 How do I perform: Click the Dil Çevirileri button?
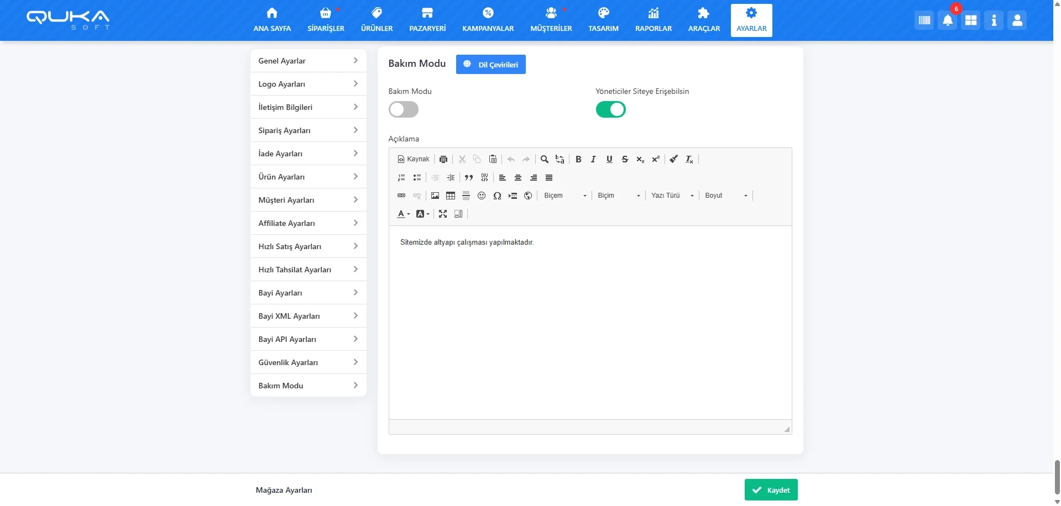490,65
